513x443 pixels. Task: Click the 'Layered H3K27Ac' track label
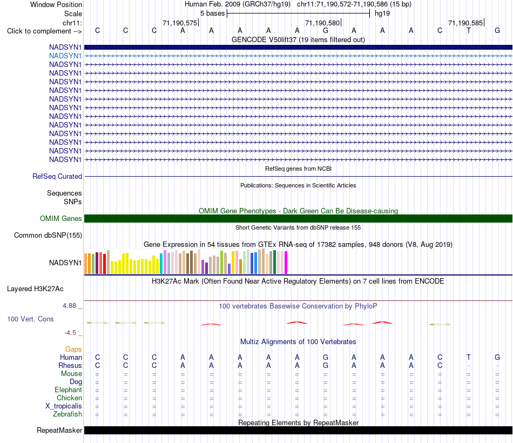point(35,289)
